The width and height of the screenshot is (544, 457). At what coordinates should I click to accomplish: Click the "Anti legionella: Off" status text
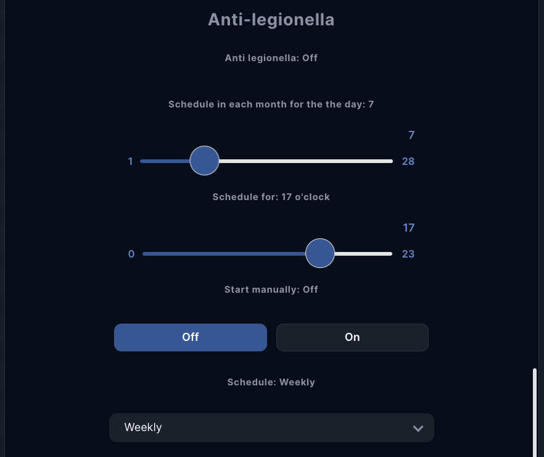click(x=271, y=58)
